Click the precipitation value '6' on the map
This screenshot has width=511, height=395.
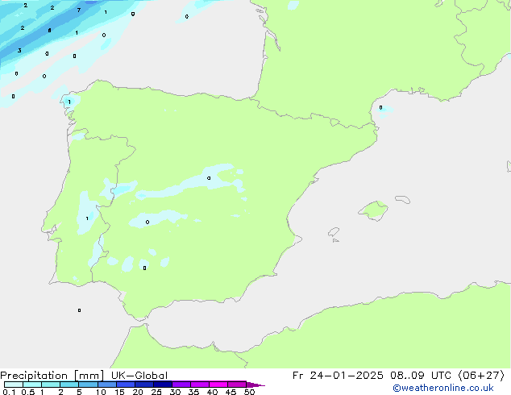pyautogui.click(x=49, y=31)
